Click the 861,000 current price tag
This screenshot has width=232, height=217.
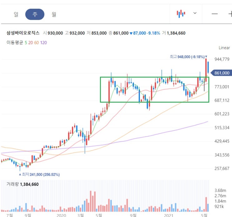[221, 73]
